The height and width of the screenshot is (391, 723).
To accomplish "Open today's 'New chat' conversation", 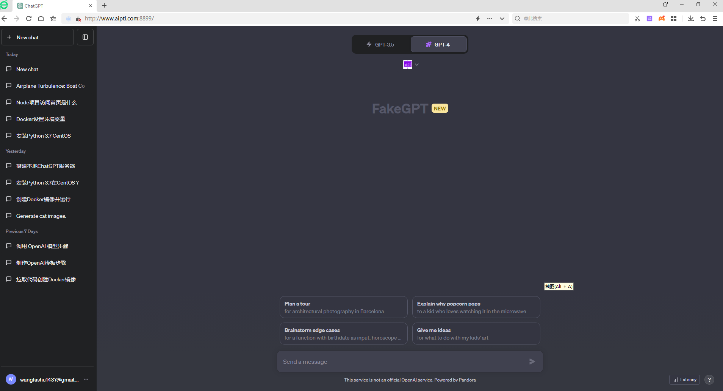I will 48,69.
